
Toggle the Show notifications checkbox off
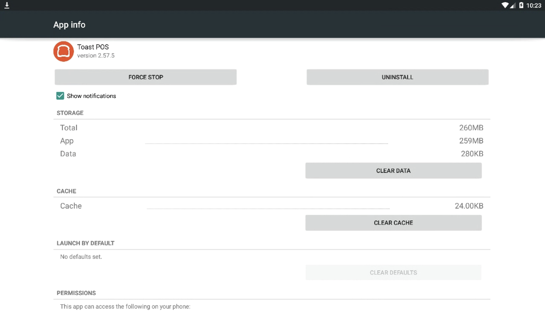(x=60, y=96)
